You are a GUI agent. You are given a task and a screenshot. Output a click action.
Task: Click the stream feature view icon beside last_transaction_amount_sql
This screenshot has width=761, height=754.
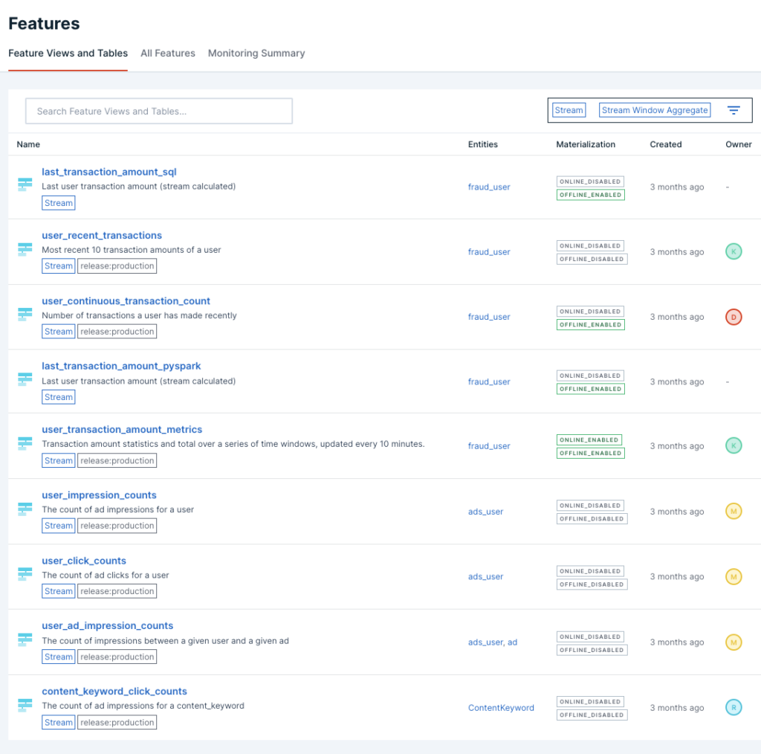pos(25,182)
